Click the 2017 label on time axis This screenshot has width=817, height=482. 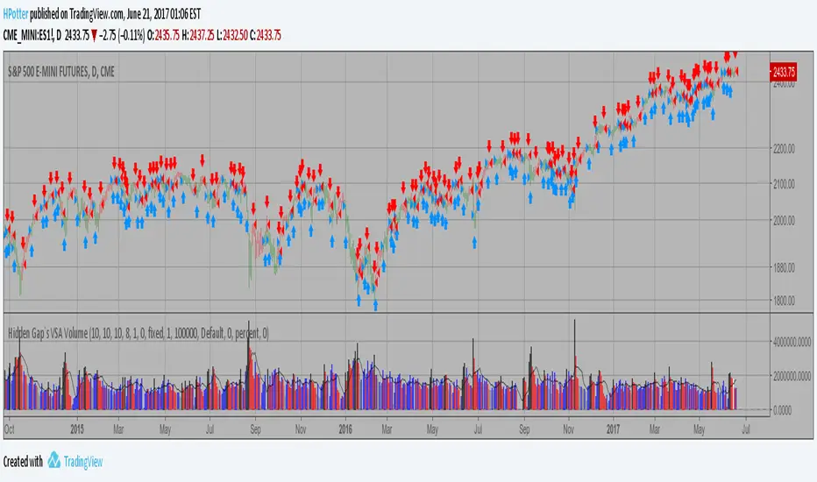point(614,429)
